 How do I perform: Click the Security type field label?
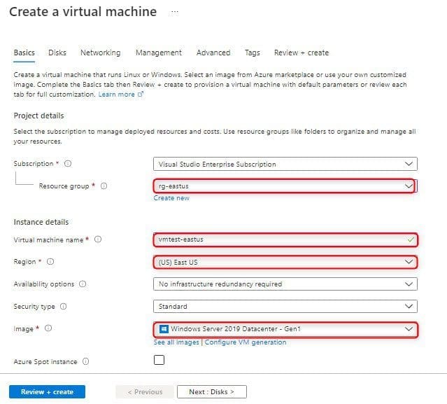pos(34,307)
